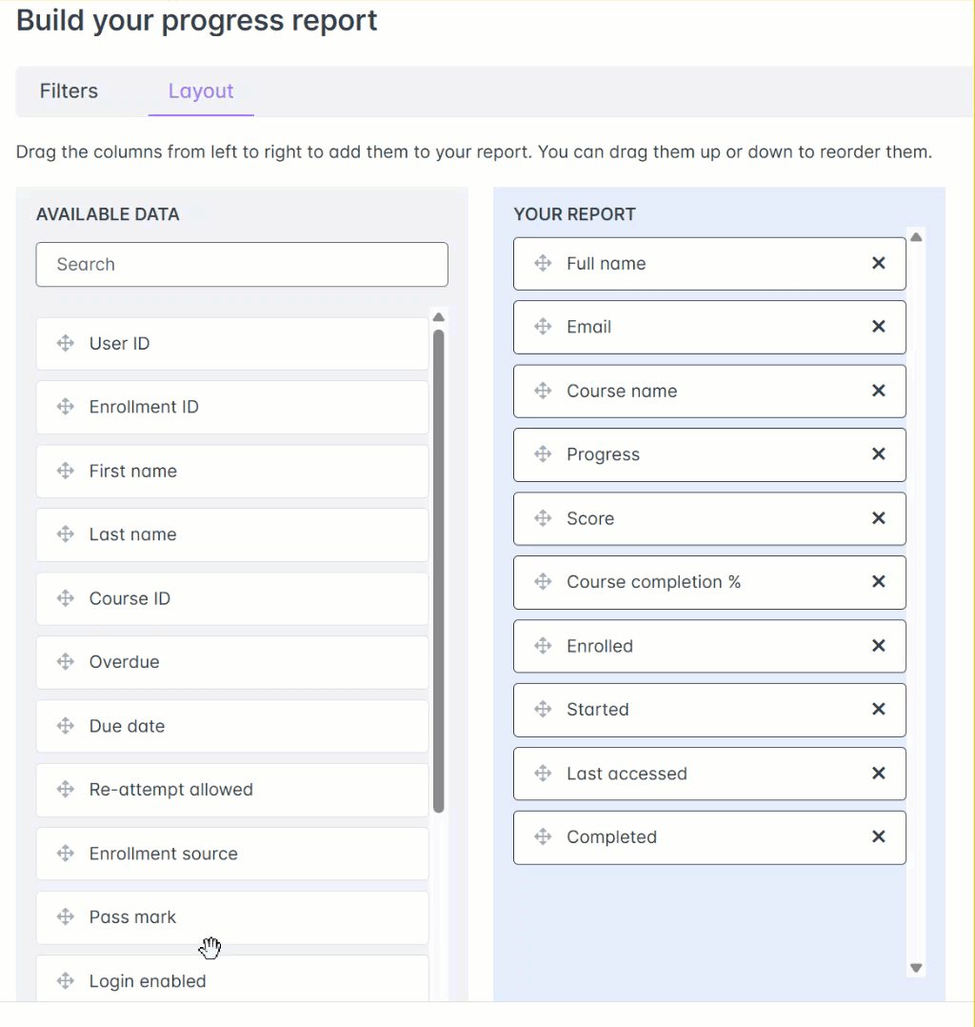Click down arrow of Your Report scrollbar
This screenshot has height=1027, width=975.
[916, 968]
